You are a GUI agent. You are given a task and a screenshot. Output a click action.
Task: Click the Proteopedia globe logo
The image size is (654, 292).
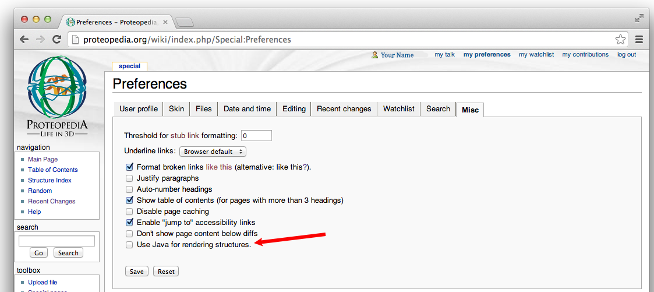click(x=57, y=86)
